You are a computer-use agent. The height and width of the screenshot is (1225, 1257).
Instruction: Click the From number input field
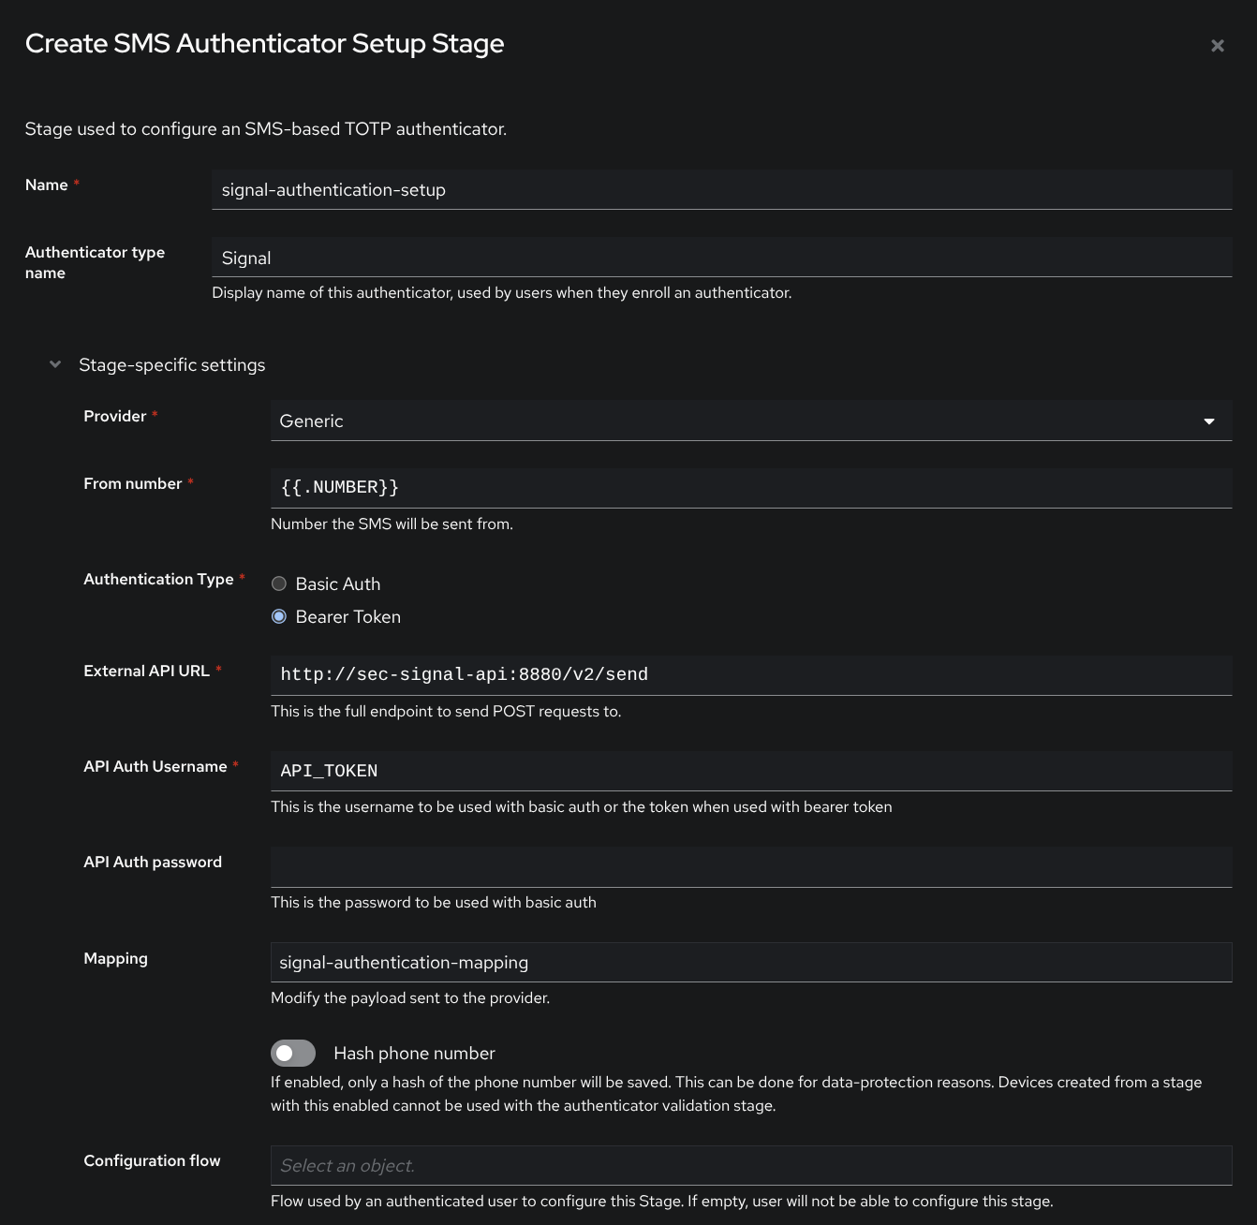749,487
